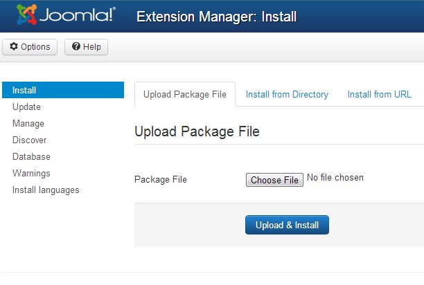Click the gear icon on Options
The height and width of the screenshot is (285, 424).
14,47
